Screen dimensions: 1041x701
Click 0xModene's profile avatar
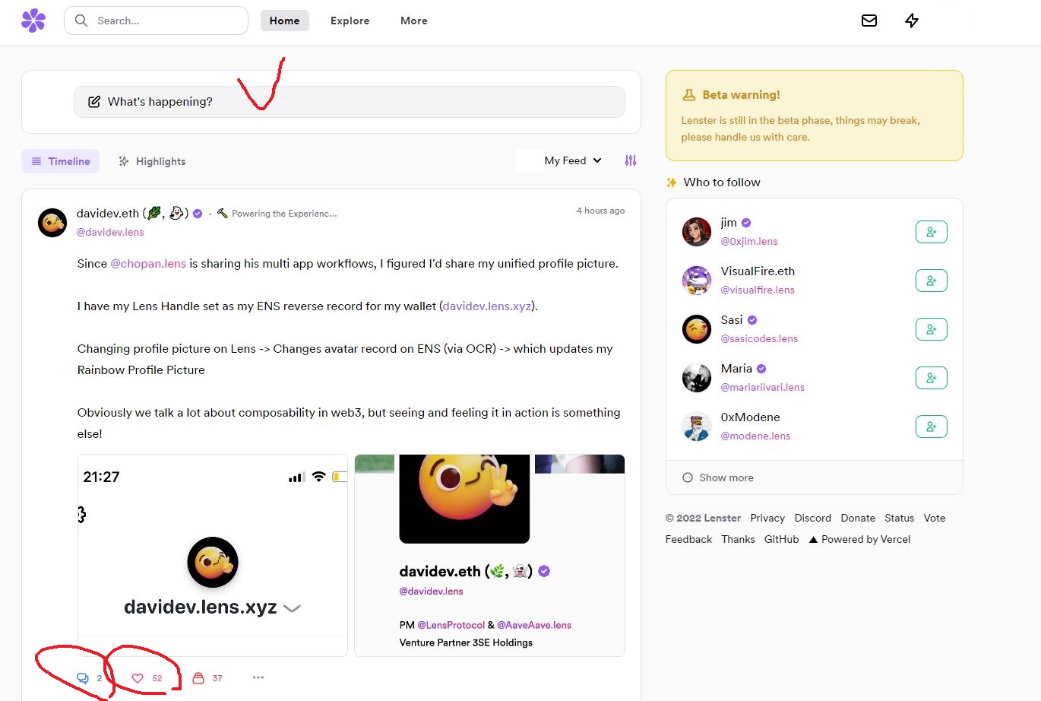coord(696,427)
